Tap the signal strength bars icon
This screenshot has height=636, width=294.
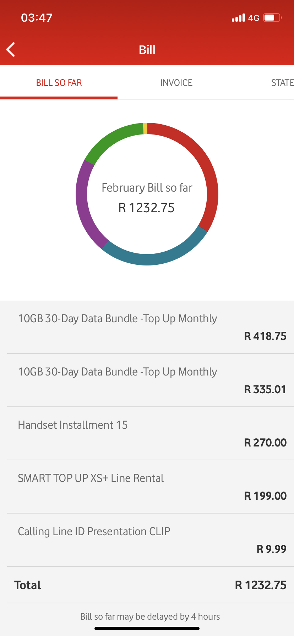tap(238, 18)
